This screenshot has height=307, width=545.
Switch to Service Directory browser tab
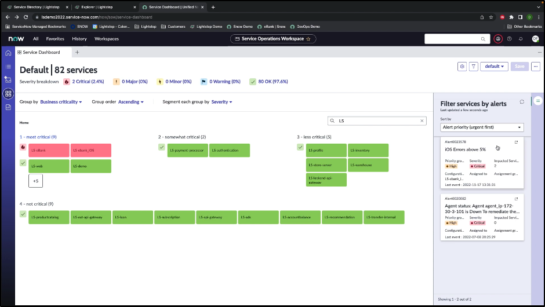(x=37, y=7)
